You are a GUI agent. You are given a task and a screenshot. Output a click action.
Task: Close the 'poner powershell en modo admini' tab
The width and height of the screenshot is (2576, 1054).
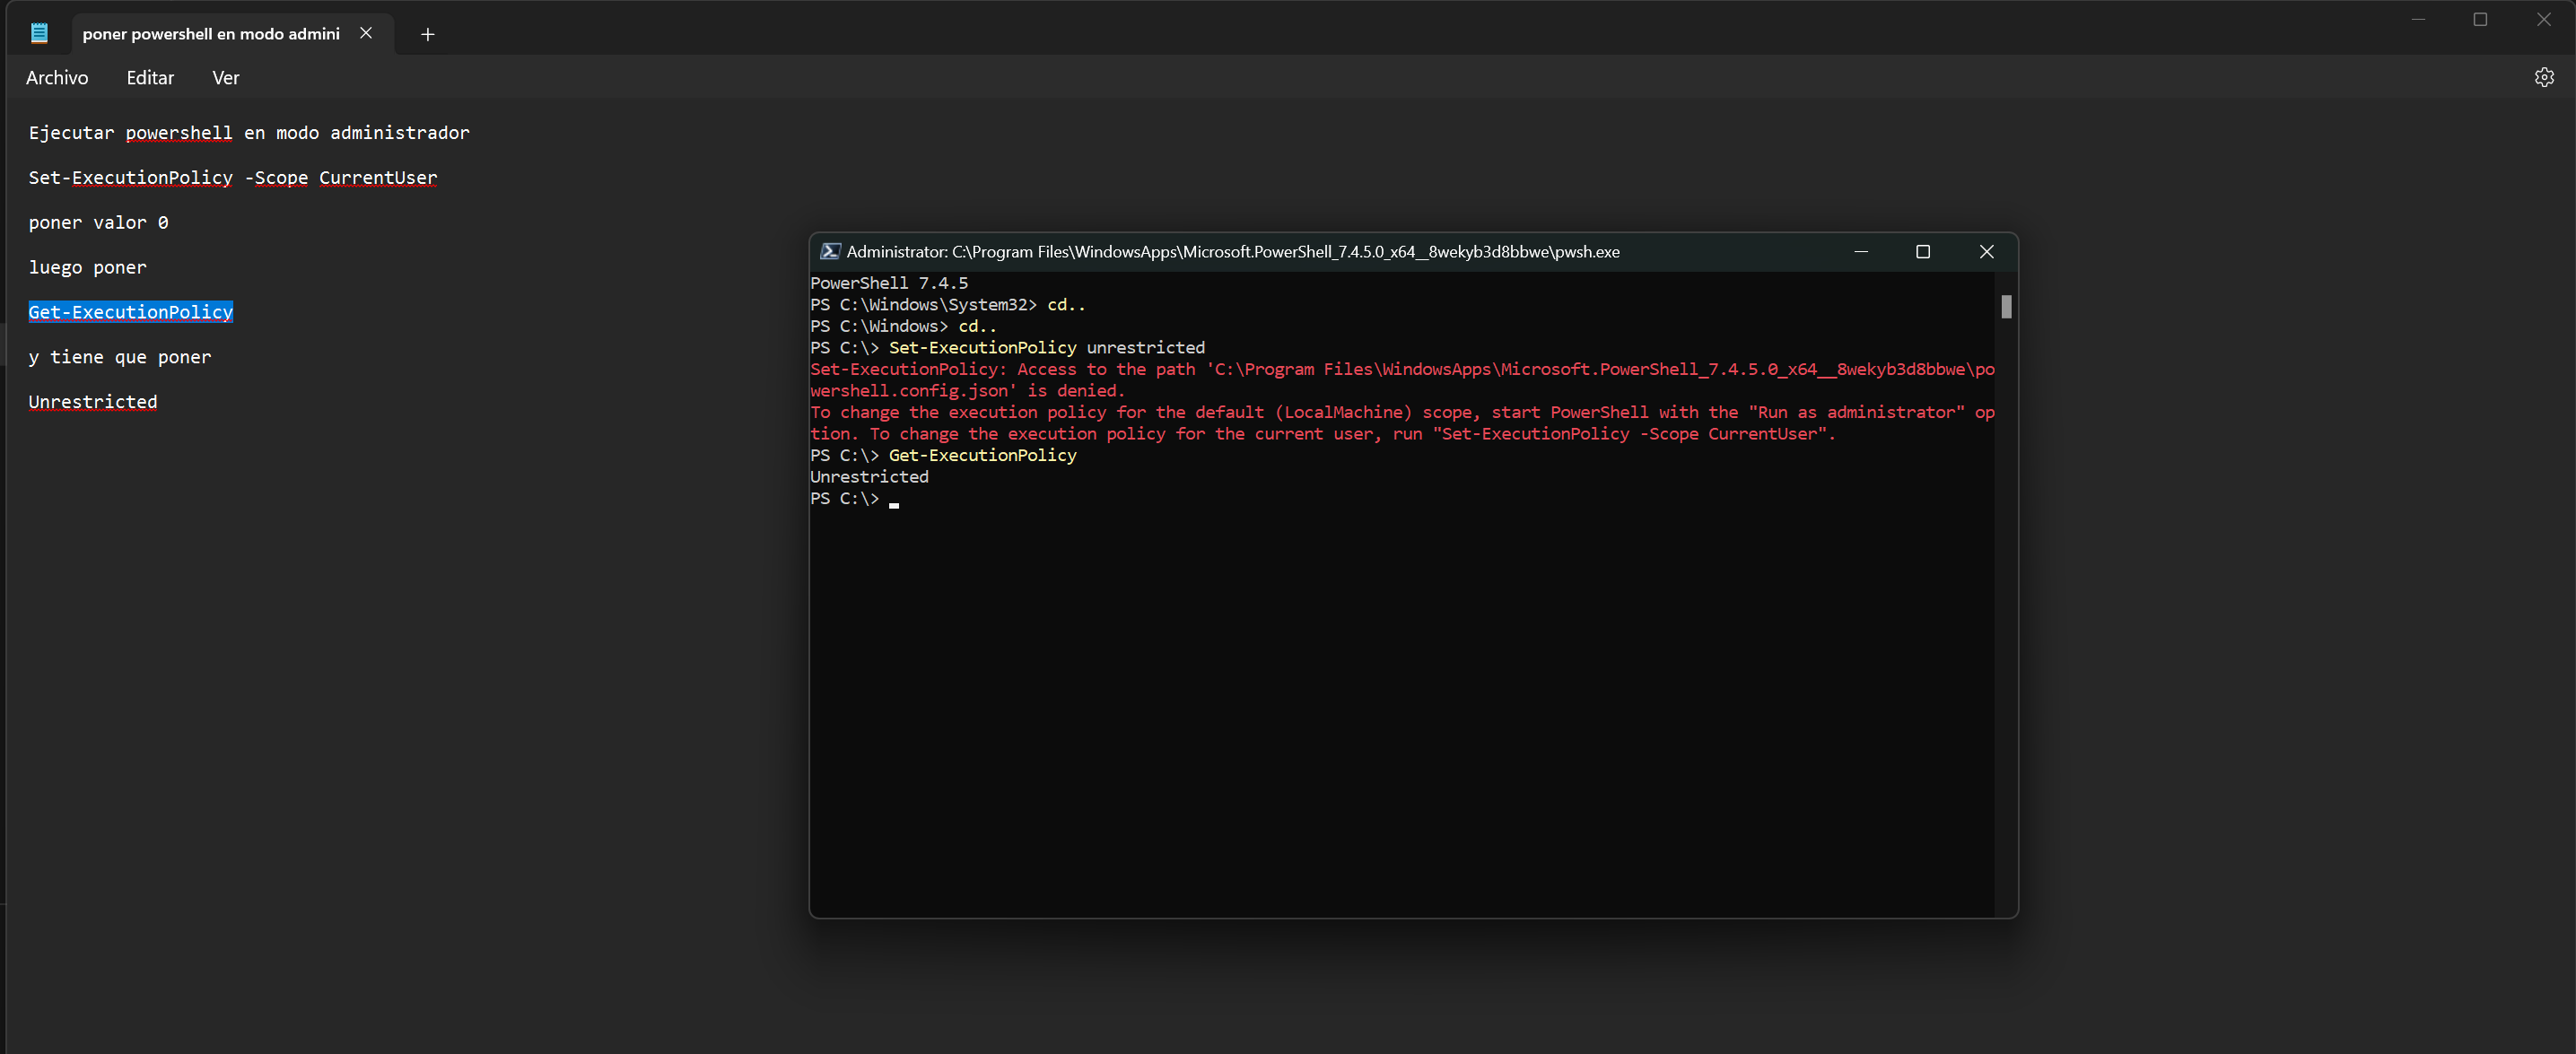(366, 33)
